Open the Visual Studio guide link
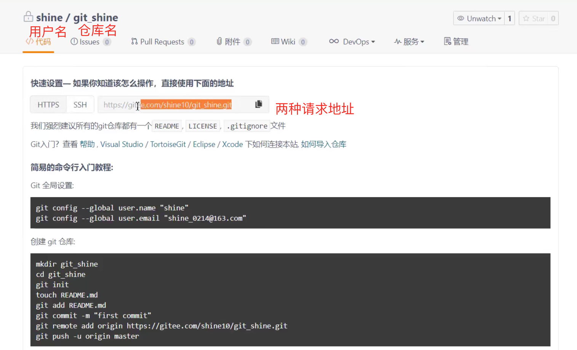The image size is (577, 350). [x=122, y=144]
